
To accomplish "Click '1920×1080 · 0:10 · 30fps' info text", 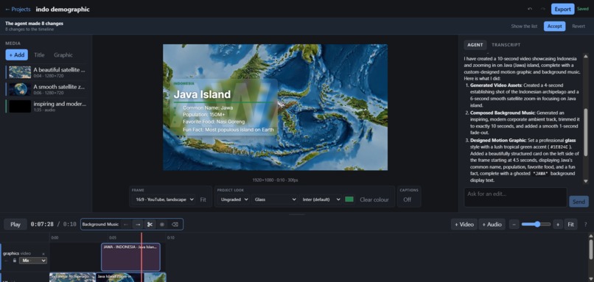I will 275,180.
